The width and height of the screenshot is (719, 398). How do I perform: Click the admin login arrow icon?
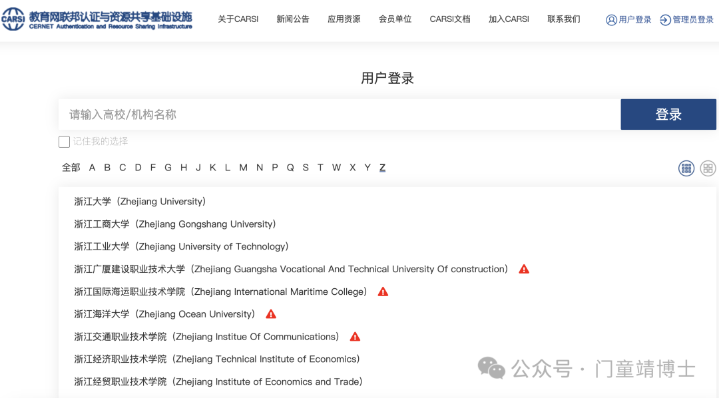pyautogui.click(x=665, y=20)
